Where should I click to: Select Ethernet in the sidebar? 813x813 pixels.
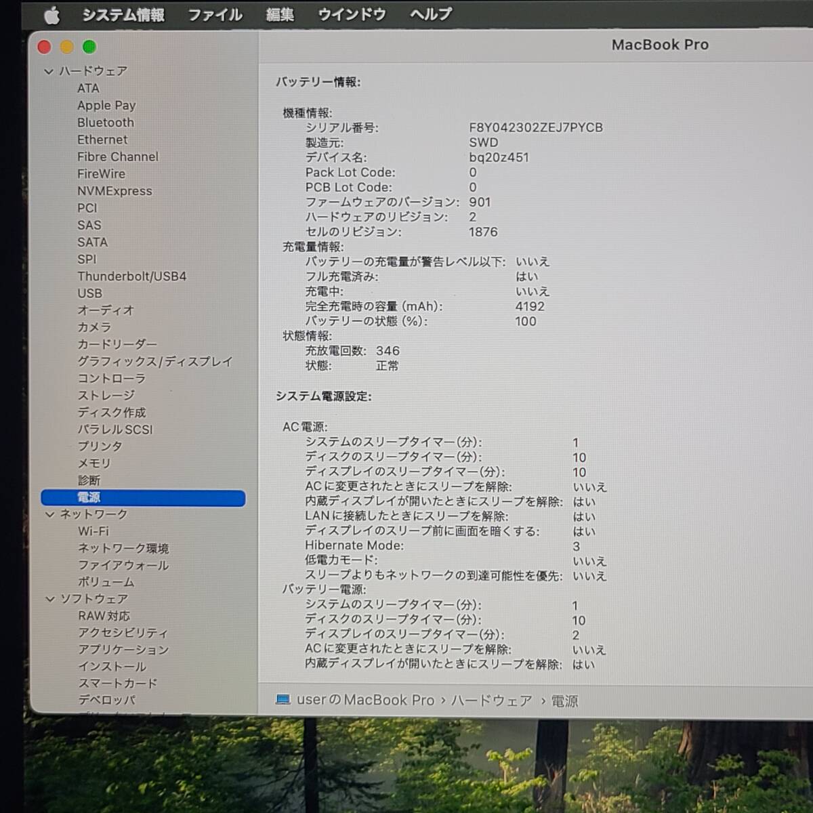point(102,140)
